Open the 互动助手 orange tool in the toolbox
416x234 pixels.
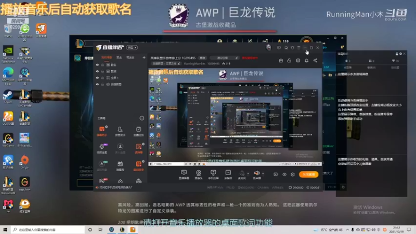pos(138,166)
